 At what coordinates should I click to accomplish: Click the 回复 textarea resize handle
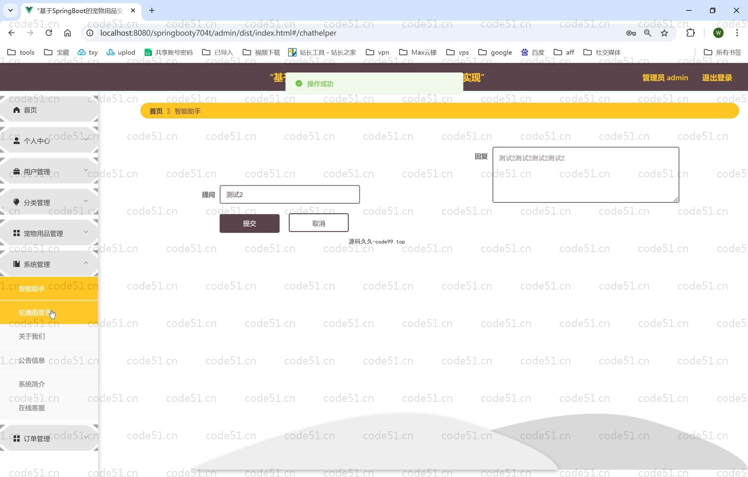click(676, 200)
